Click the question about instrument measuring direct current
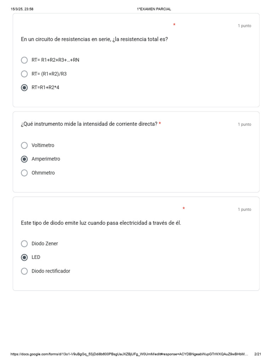272x363 pixels. (89, 124)
